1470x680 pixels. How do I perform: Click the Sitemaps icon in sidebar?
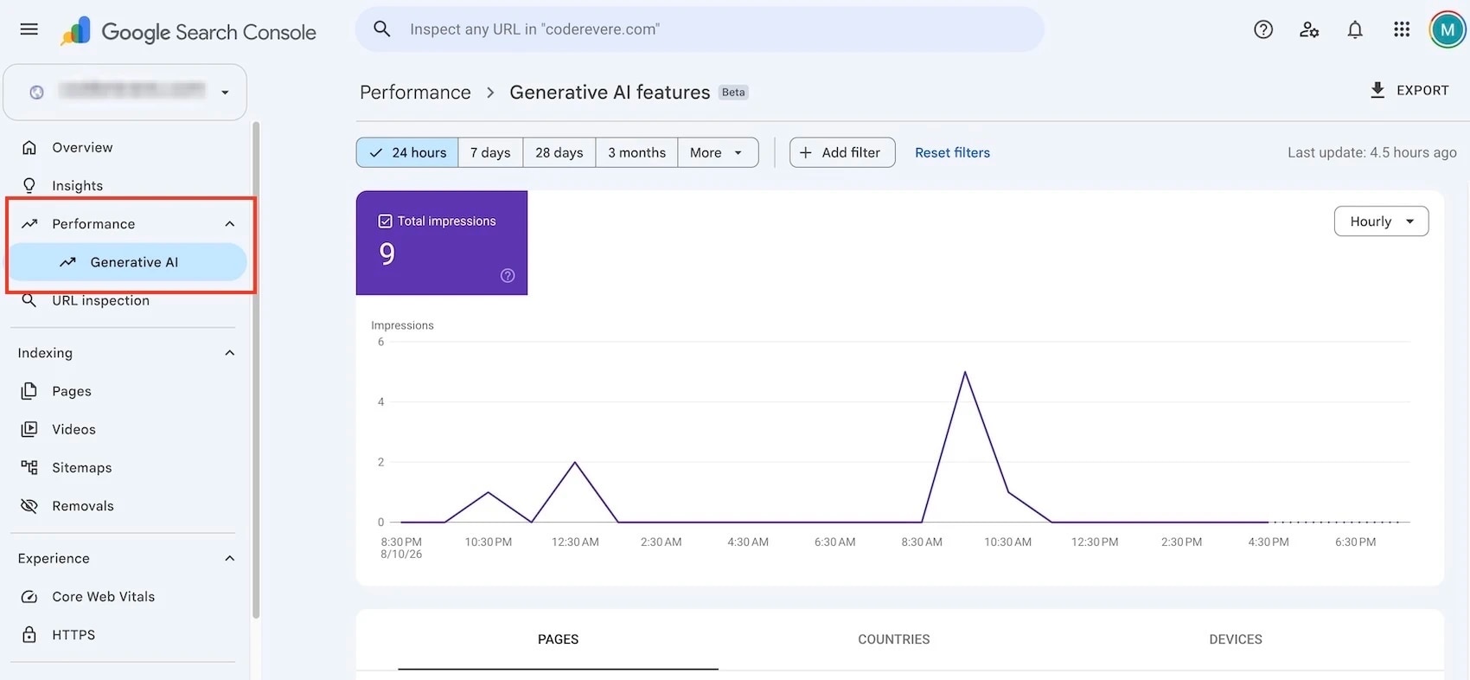(29, 467)
